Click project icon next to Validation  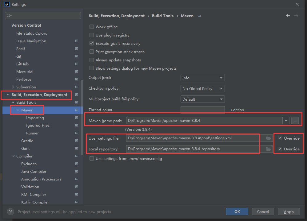(x=77, y=187)
